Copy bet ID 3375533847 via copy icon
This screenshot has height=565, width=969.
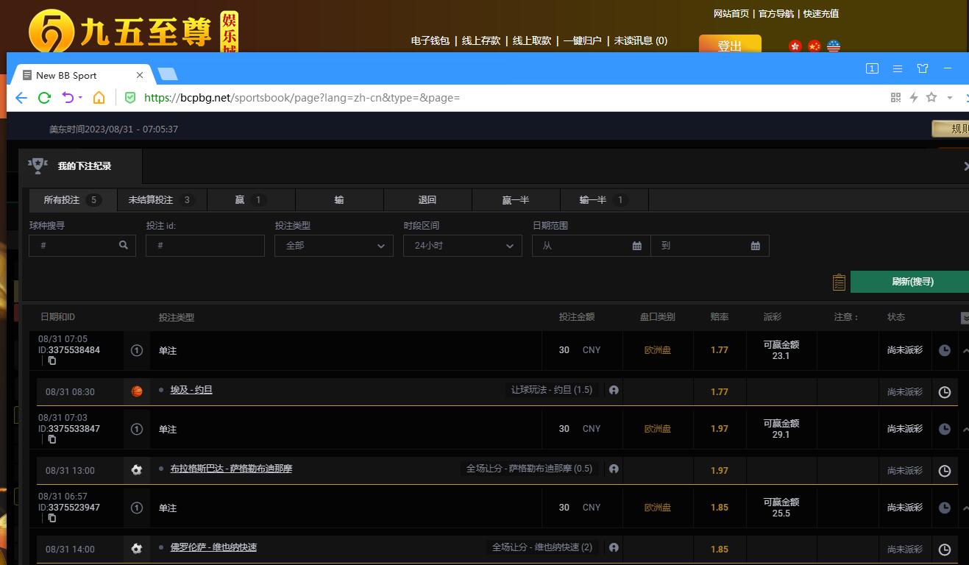click(52, 439)
